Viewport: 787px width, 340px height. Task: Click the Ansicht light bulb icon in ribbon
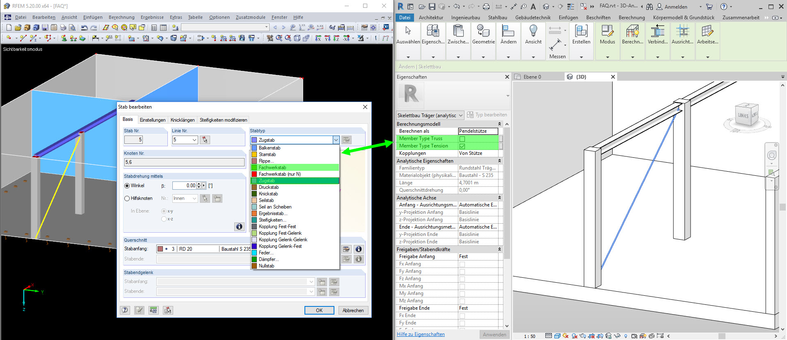[533, 31]
